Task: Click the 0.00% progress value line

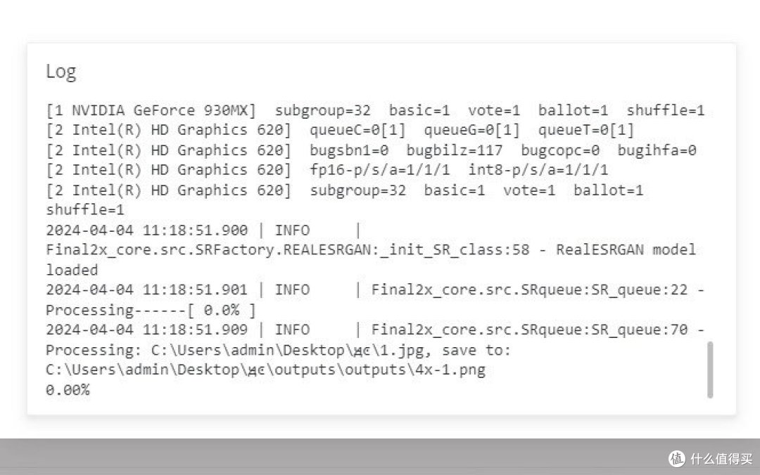Action: pyautogui.click(x=68, y=390)
